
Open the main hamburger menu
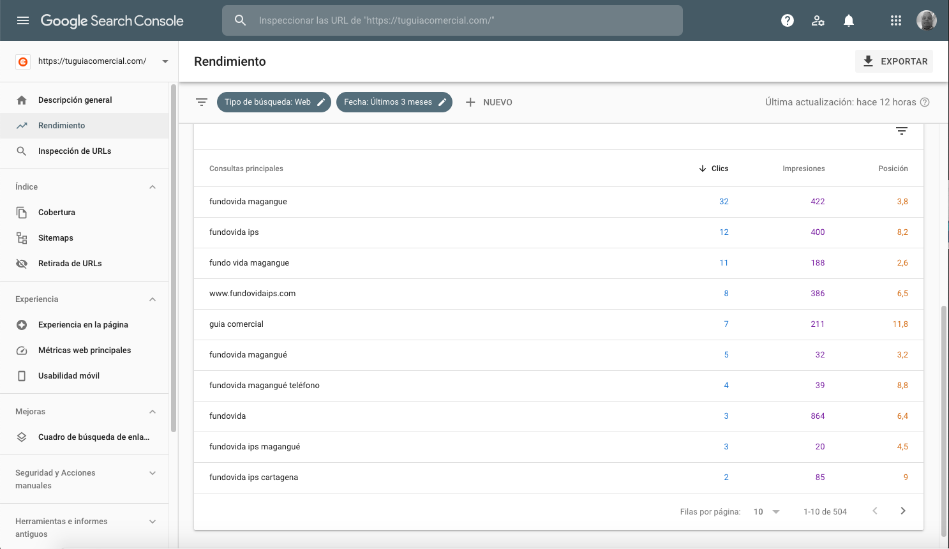pos(23,20)
